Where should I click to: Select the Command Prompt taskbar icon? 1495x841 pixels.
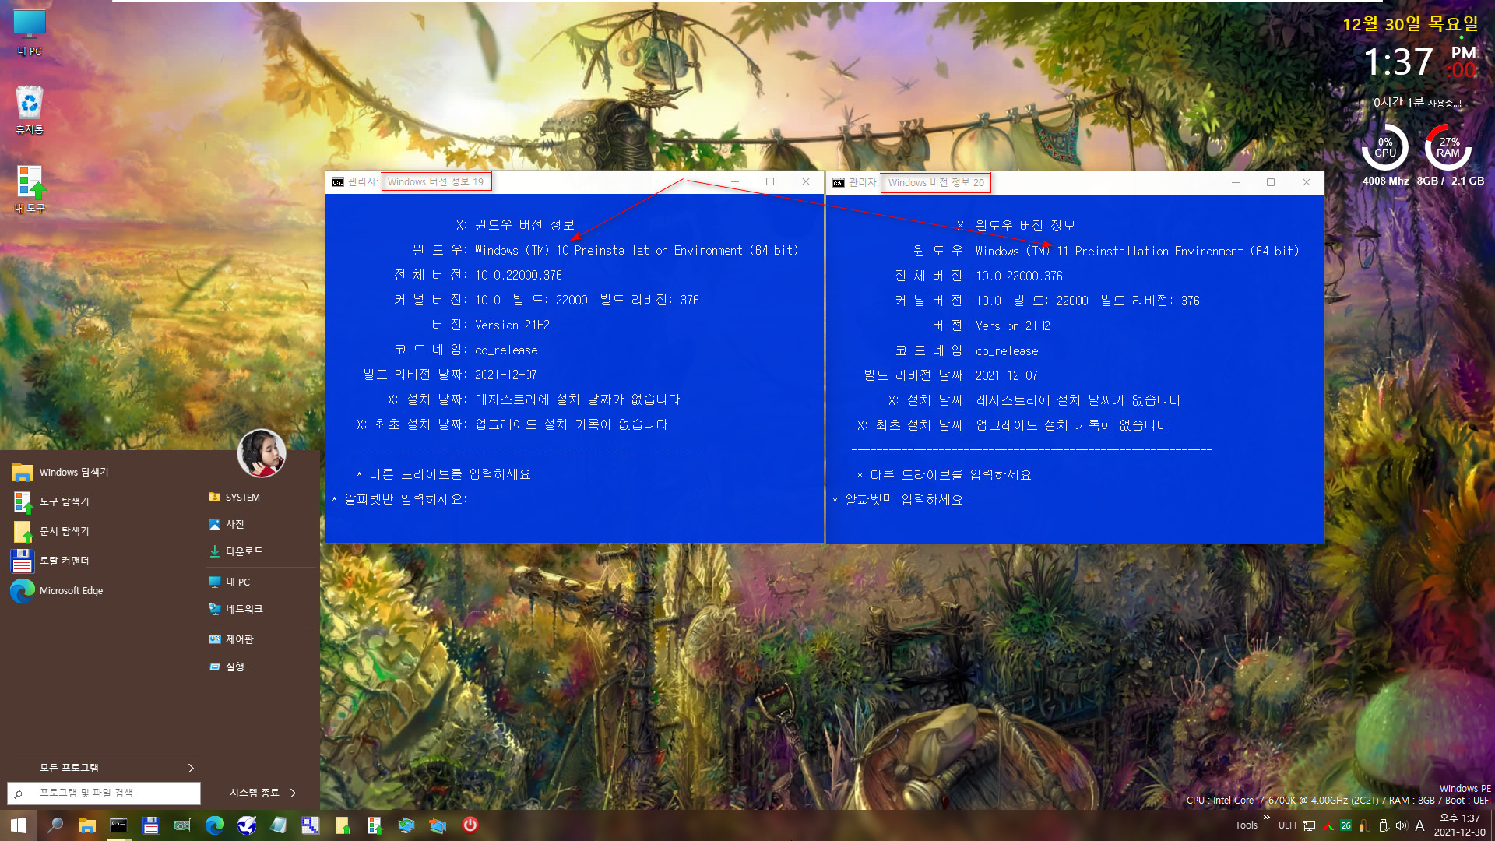pos(118,825)
